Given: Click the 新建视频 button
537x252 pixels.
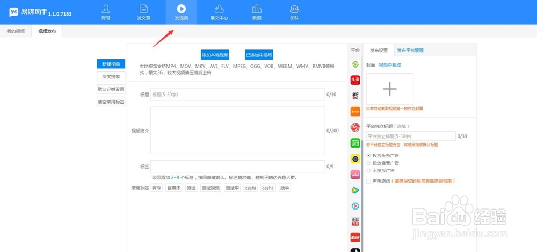Looking at the screenshot, I should [x=111, y=64].
